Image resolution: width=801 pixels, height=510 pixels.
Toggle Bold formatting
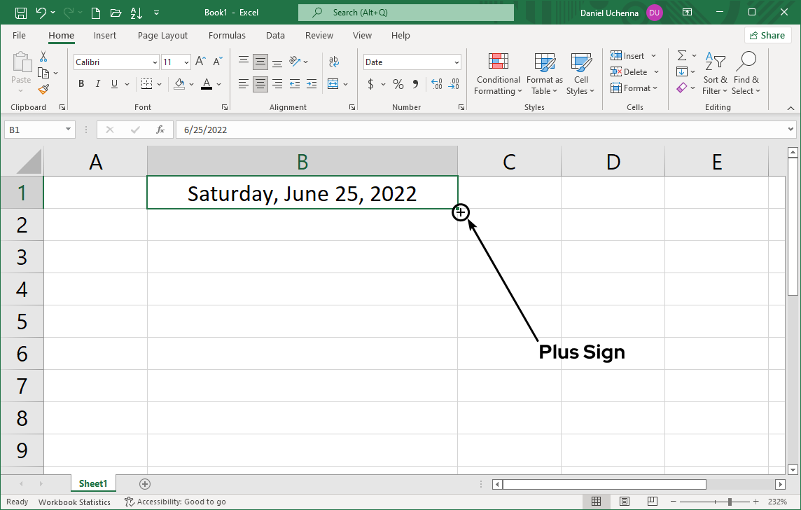(x=81, y=84)
